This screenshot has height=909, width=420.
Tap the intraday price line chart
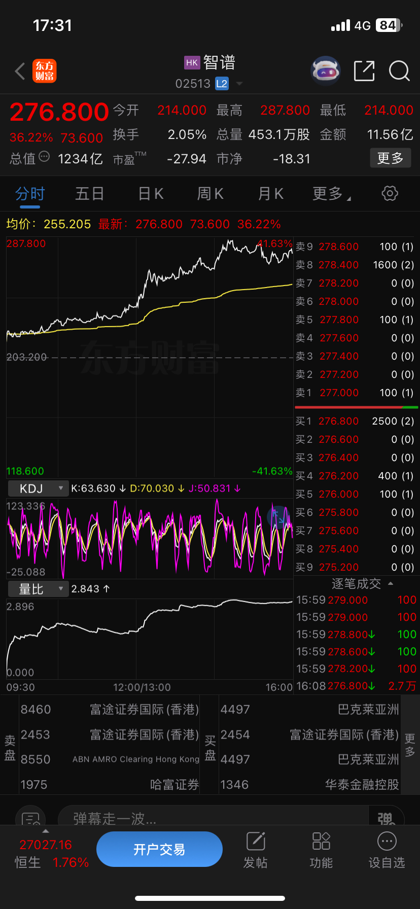coord(150,357)
